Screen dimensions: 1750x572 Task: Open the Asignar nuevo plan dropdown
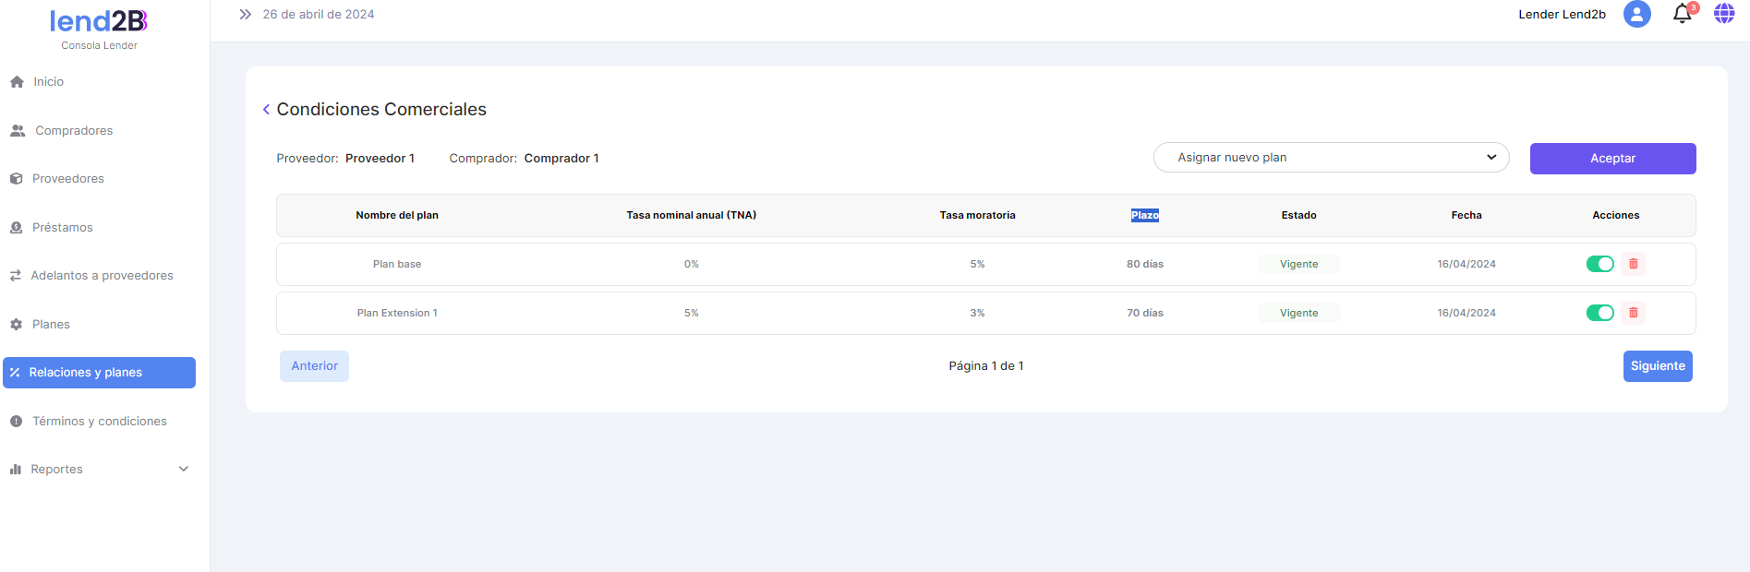(1331, 158)
